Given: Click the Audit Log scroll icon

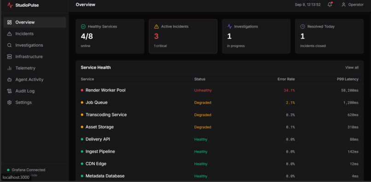Looking at the screenshot, I should pos(10,91).
